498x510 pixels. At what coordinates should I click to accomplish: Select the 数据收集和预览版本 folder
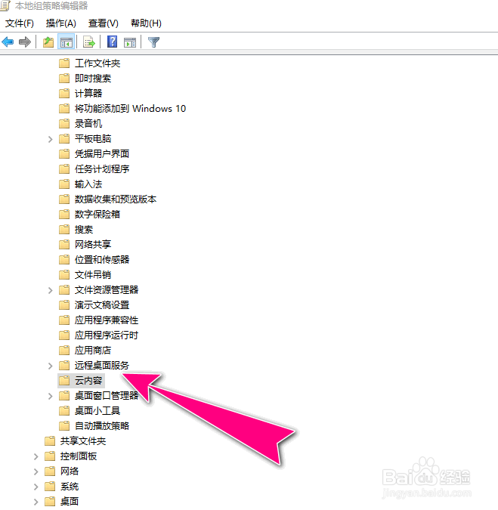[116, 199]
